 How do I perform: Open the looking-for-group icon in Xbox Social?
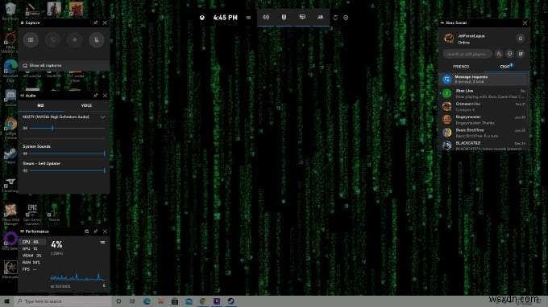[499, 54]
